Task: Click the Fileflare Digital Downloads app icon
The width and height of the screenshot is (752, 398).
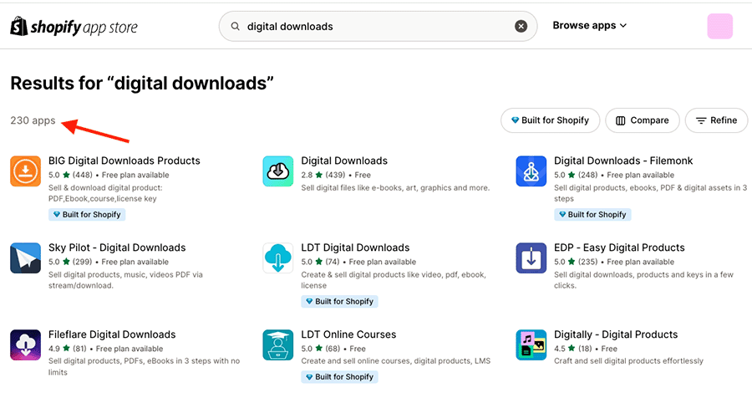Action: 26,344
